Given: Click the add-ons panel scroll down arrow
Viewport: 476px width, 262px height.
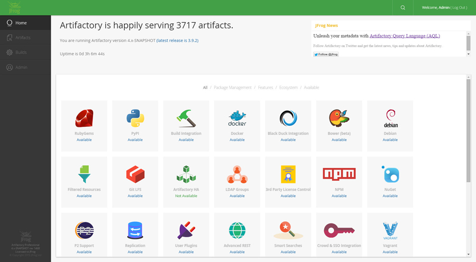Looking at the screenshot, I should pos(469,255).
